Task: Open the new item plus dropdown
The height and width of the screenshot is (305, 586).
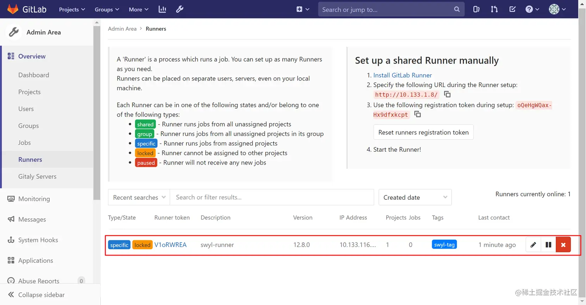Action: tap(303, 9)
